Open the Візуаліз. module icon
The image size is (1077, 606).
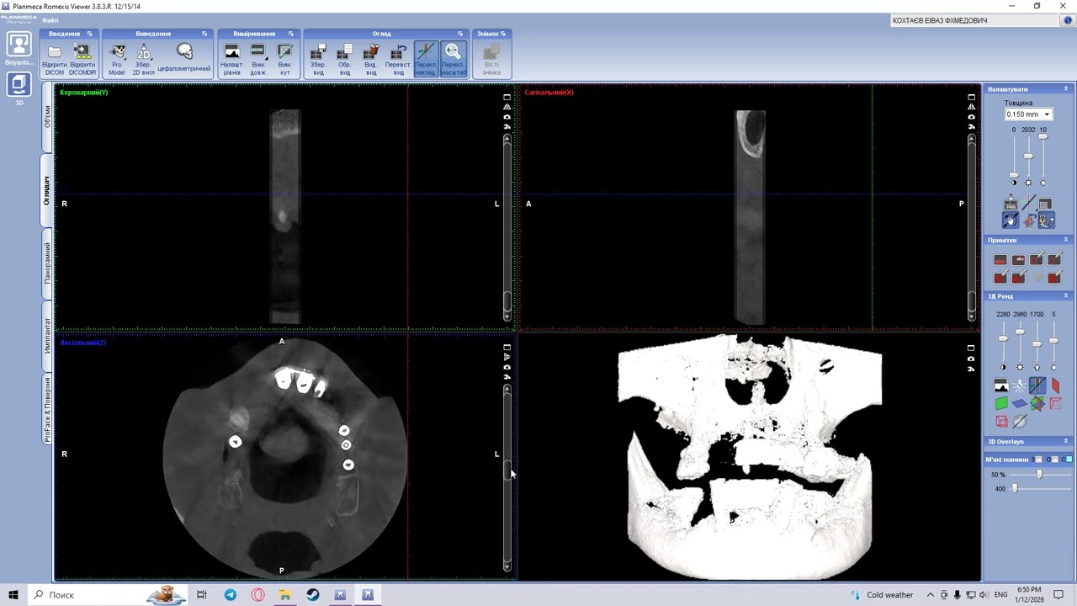pyautogui.click(x=19, y=45)
